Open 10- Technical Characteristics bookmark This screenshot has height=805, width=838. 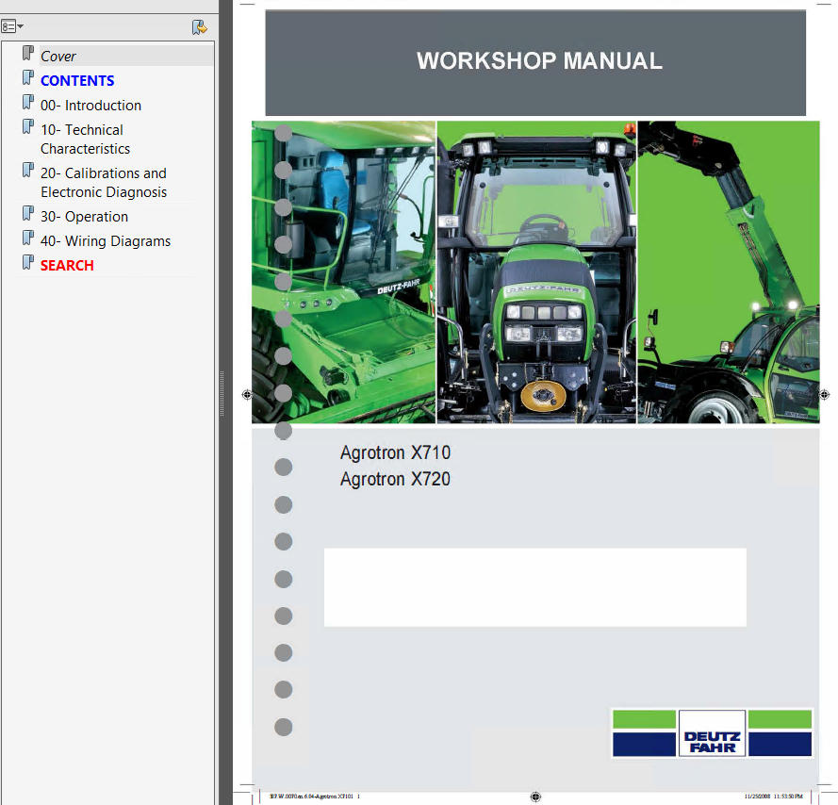pyautogui.click(x=86, y=139)
